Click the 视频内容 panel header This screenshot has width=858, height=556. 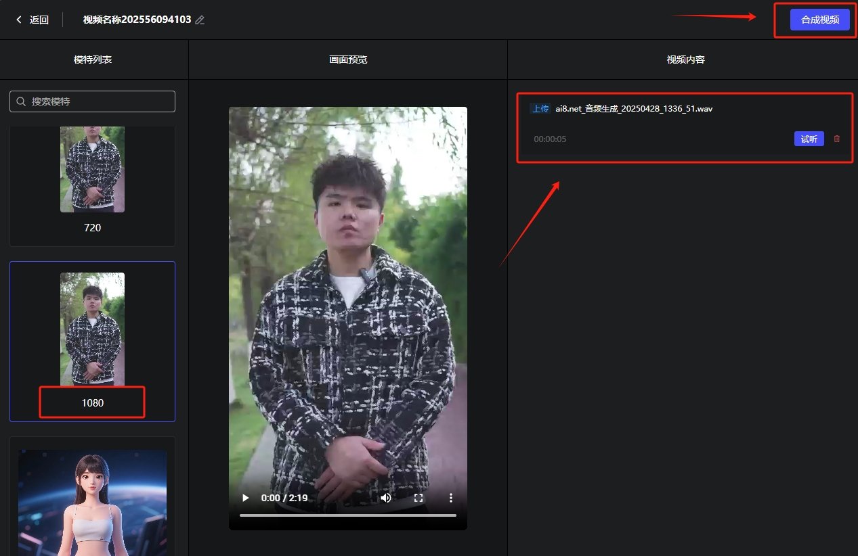pos(685,60)
